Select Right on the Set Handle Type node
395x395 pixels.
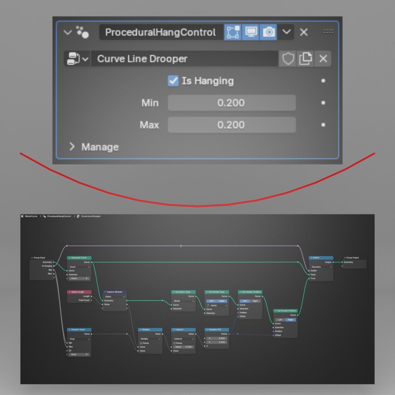tap(222, 301)
